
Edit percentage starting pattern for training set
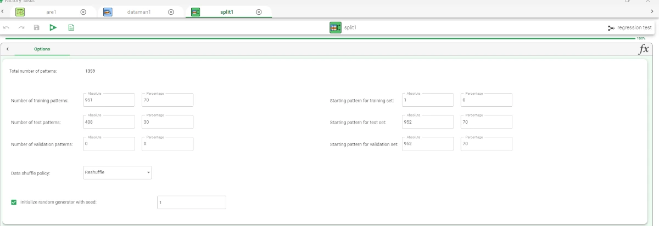pos(486,100)
